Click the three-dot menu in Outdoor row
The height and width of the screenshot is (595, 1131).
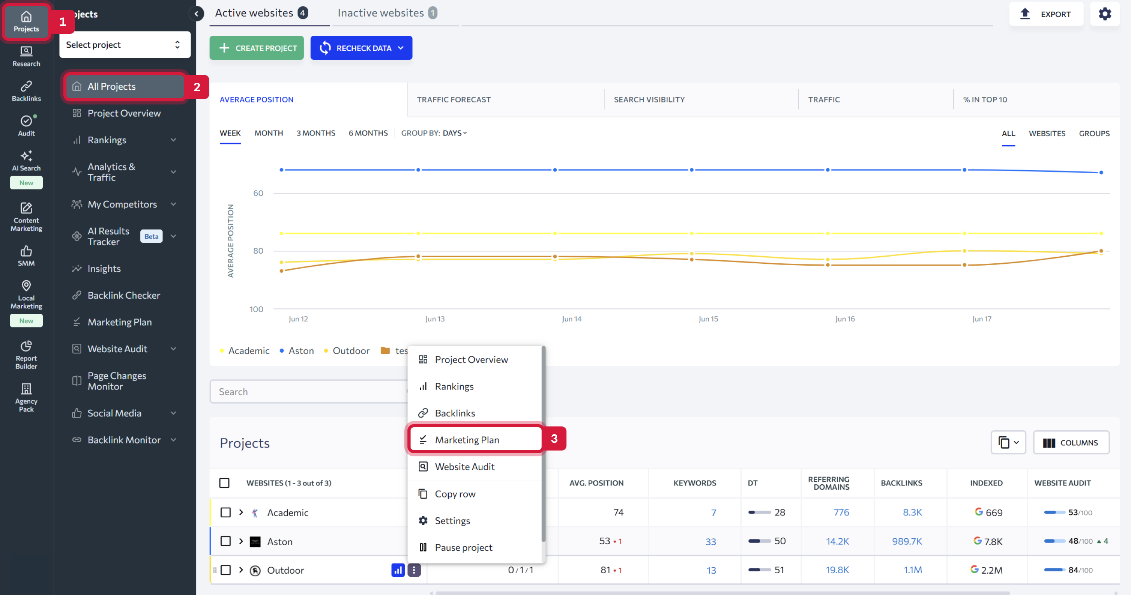click(x=414, y=570)
